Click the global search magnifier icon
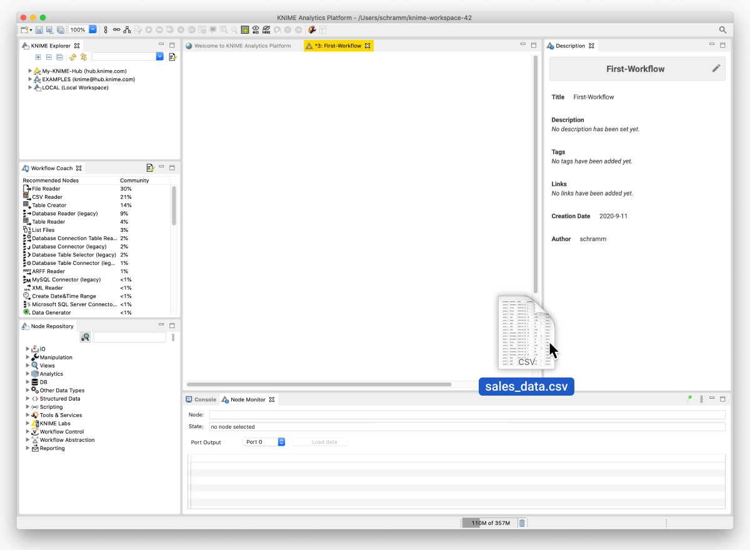The height and width of the screenshot is (550, 750). (722, 29)
